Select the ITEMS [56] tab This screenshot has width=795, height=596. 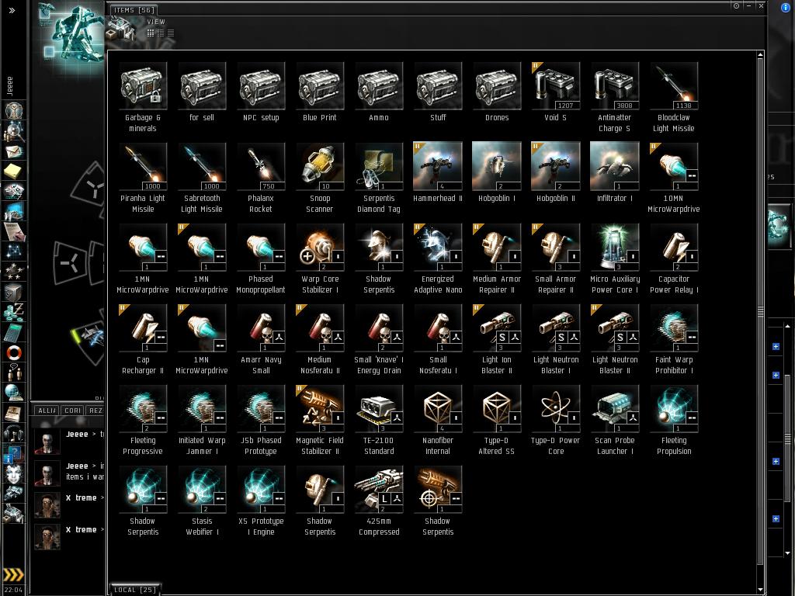coord(134,9)
